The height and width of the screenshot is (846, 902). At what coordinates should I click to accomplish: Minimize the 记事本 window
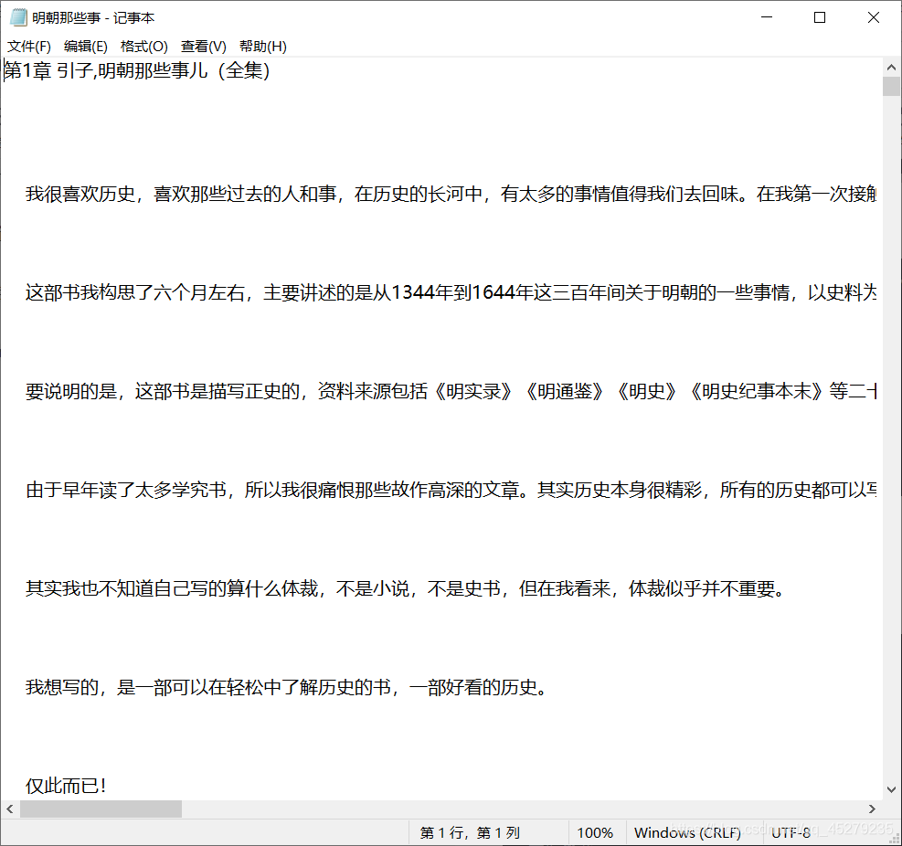click(x=766, y=17)
